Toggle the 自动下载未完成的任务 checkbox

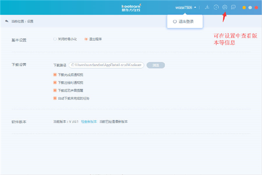pos(55,98)
